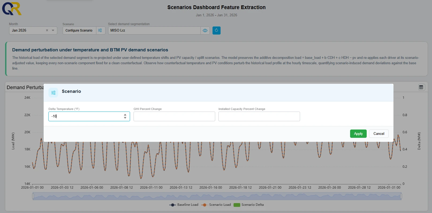432x213 pixels.
Task: Click the Configure Scenario button
Action: 79,31
